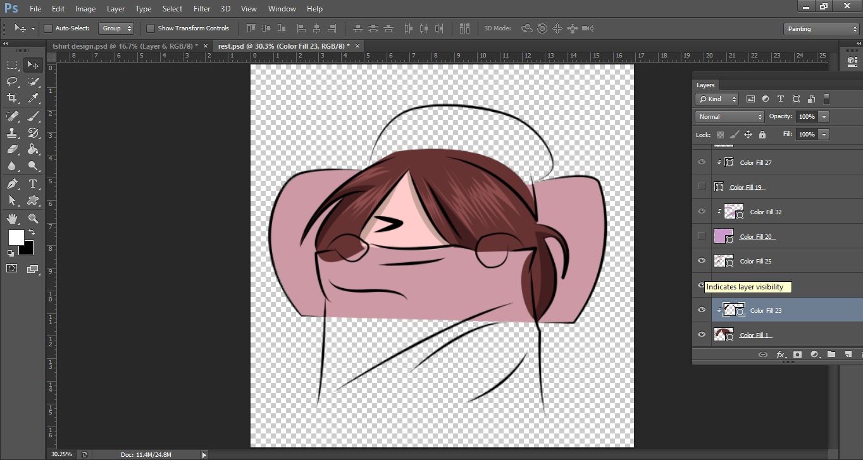Create new fill or adjustment layer
The image size is (863, 460).
click(814, 355)
